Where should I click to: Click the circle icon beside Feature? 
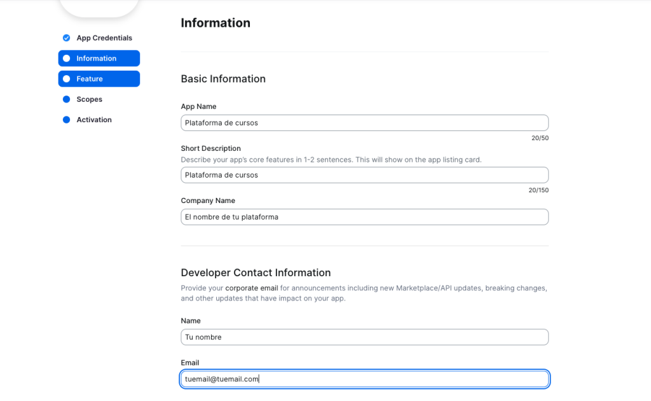[66, 79]
